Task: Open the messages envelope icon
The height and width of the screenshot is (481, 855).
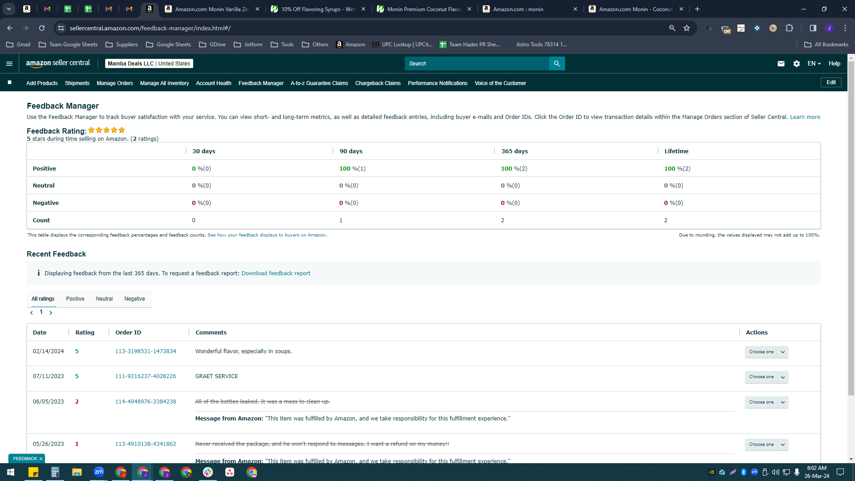Action: (781, 64)
